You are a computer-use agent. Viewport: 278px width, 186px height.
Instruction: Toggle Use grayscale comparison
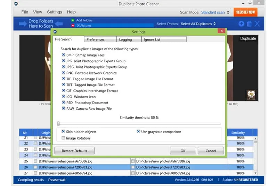pos(138,131)
